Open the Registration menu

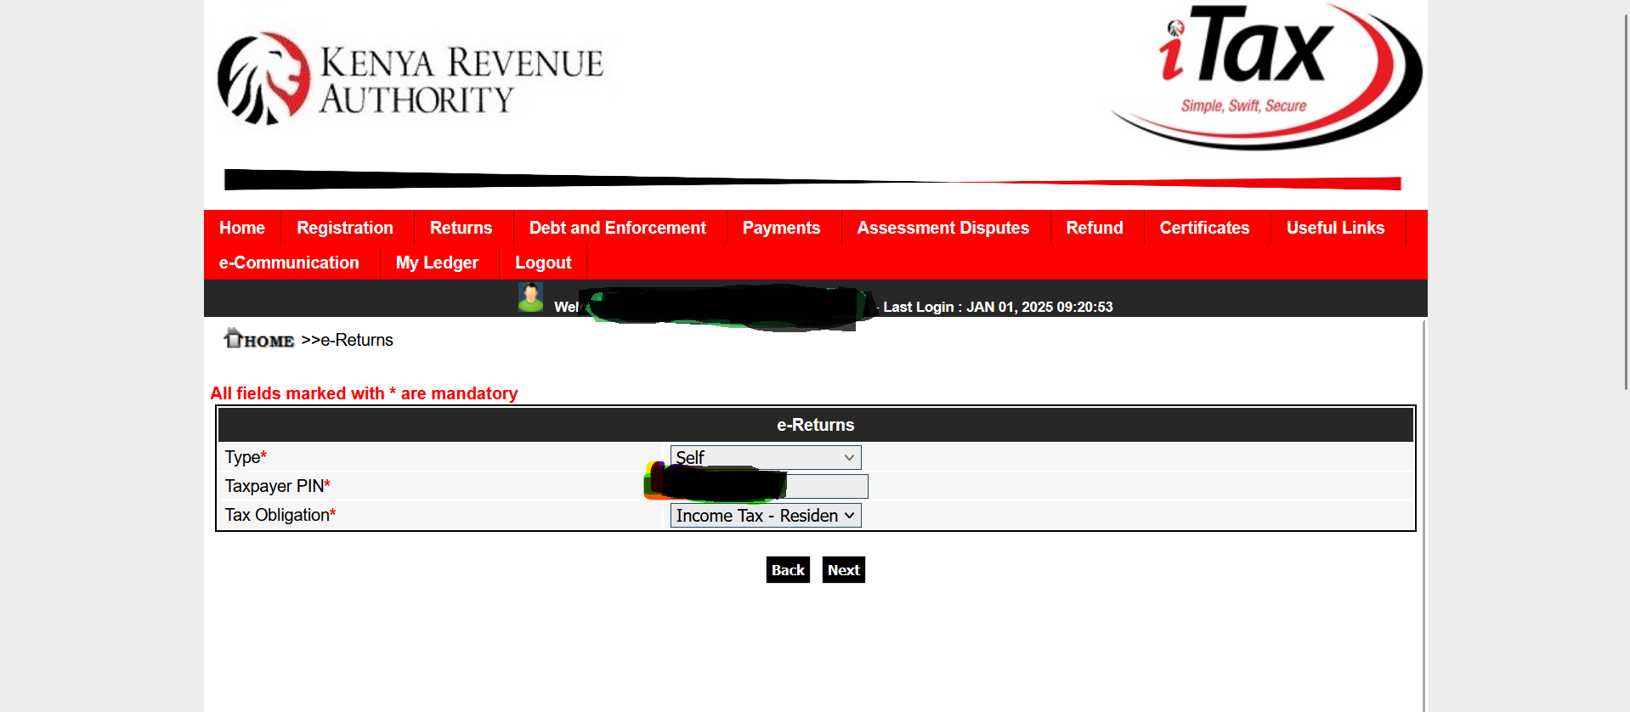pyautogui.click(x=345, y=228)
